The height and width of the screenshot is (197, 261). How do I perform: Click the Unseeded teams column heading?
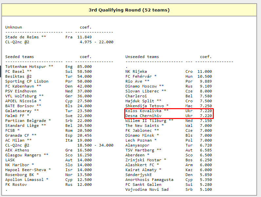[142, 57]
